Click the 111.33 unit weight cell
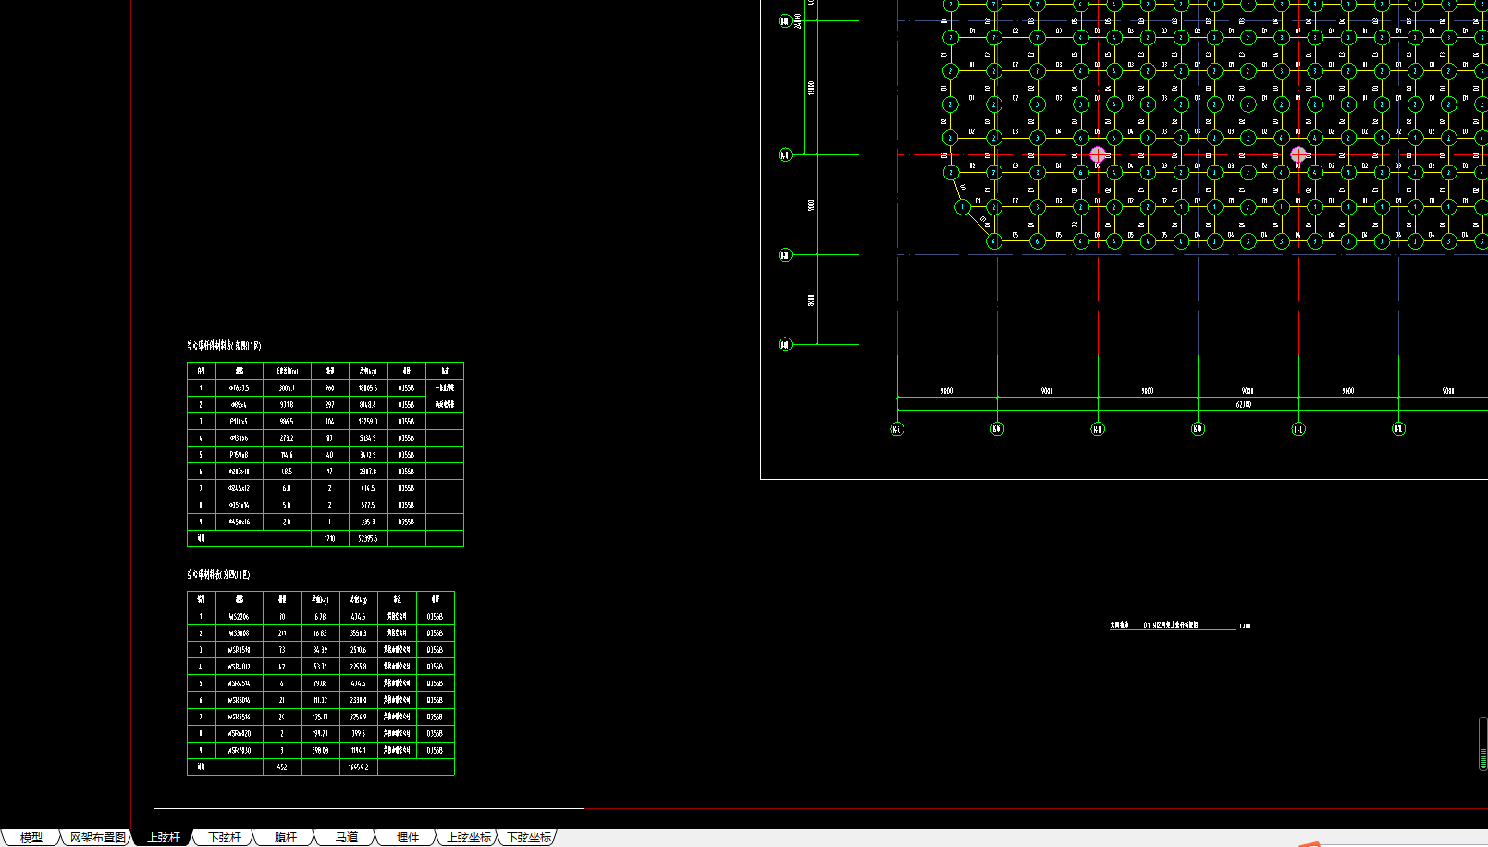The image size is (1488, 847). tap(320, 700)
